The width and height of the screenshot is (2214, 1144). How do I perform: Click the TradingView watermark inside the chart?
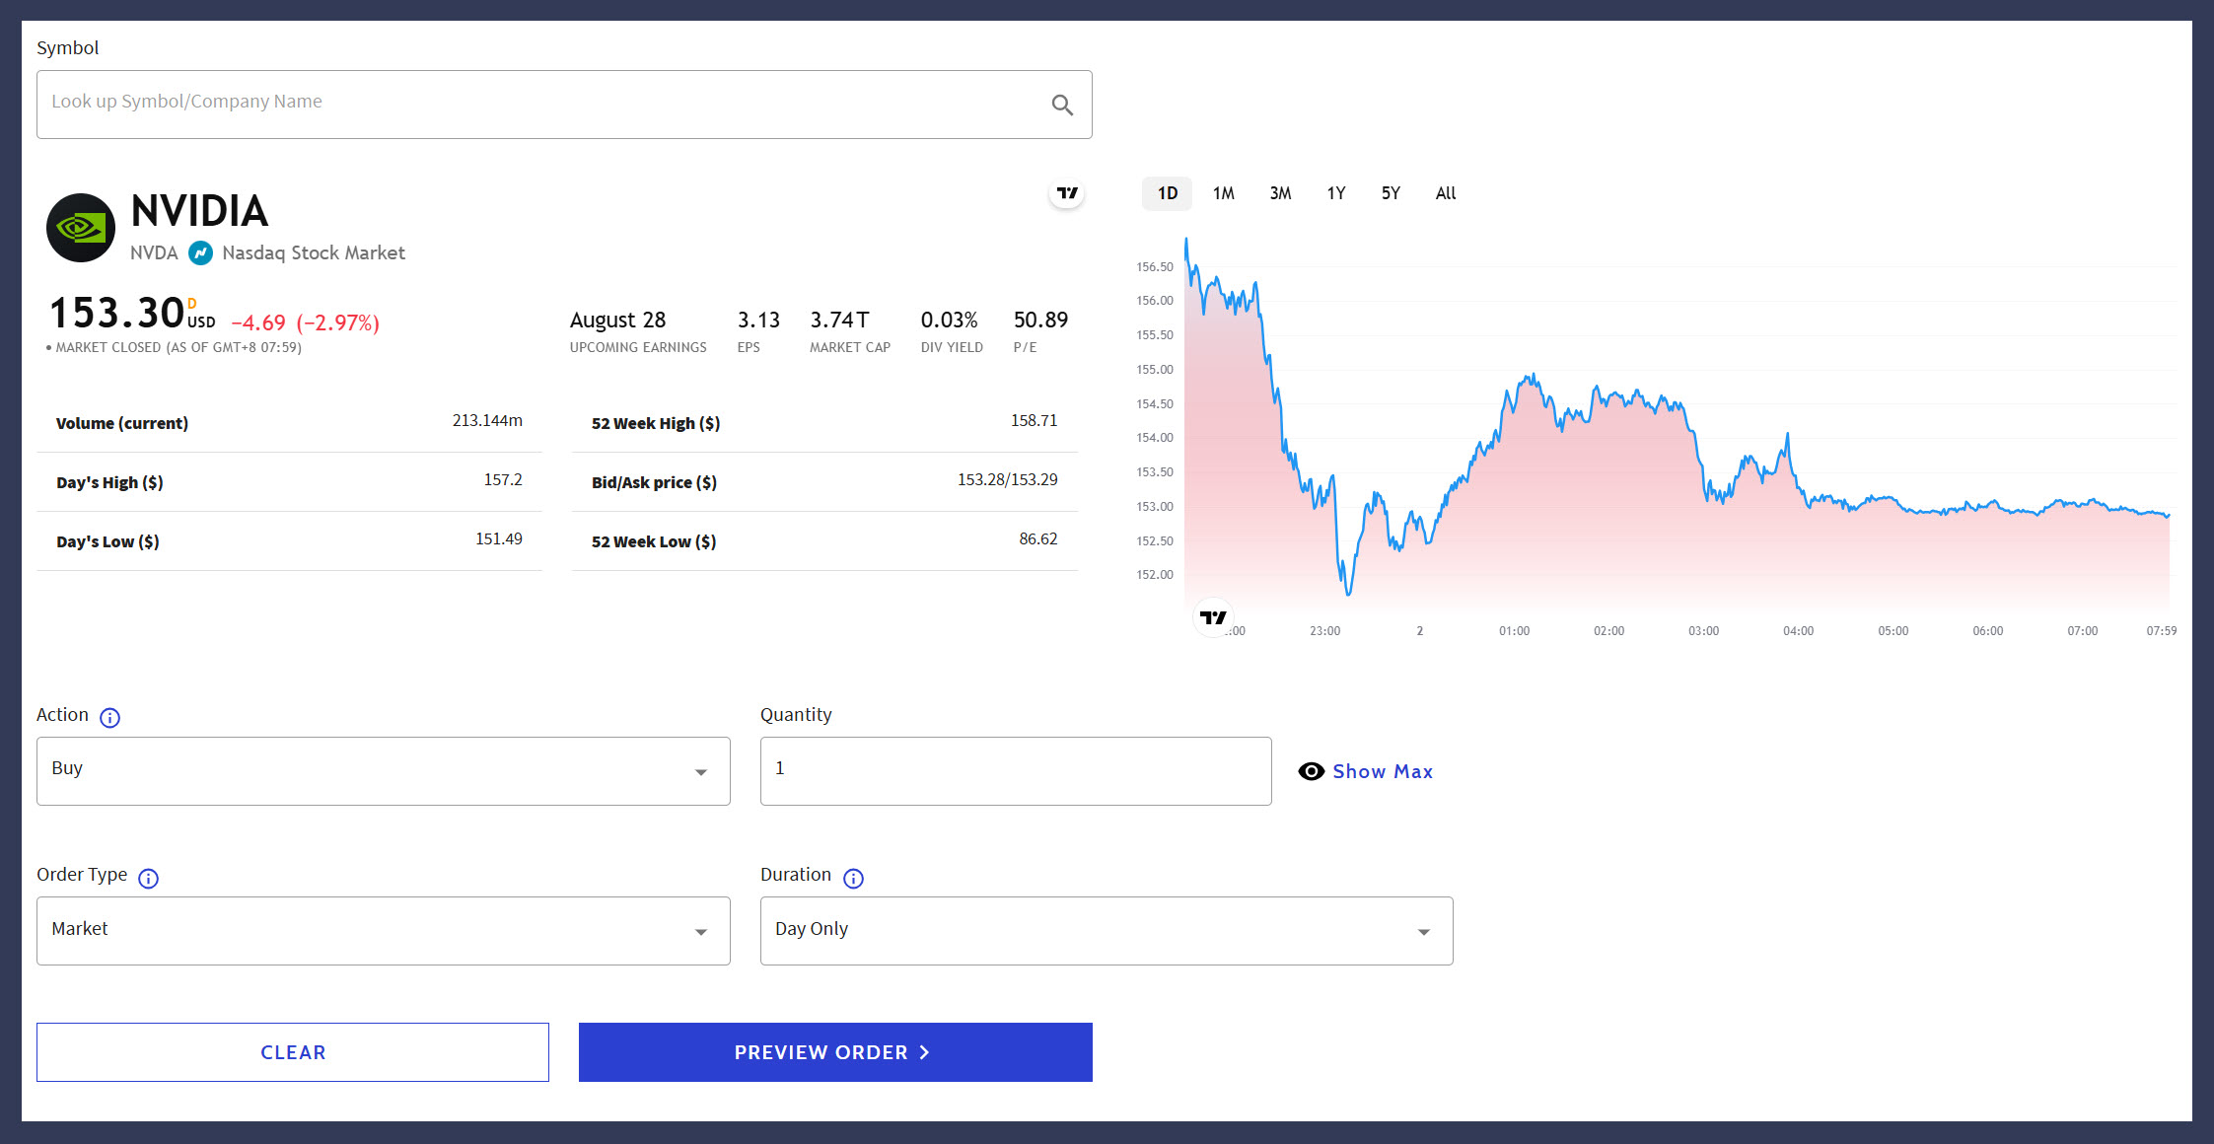pos(1214,617)
